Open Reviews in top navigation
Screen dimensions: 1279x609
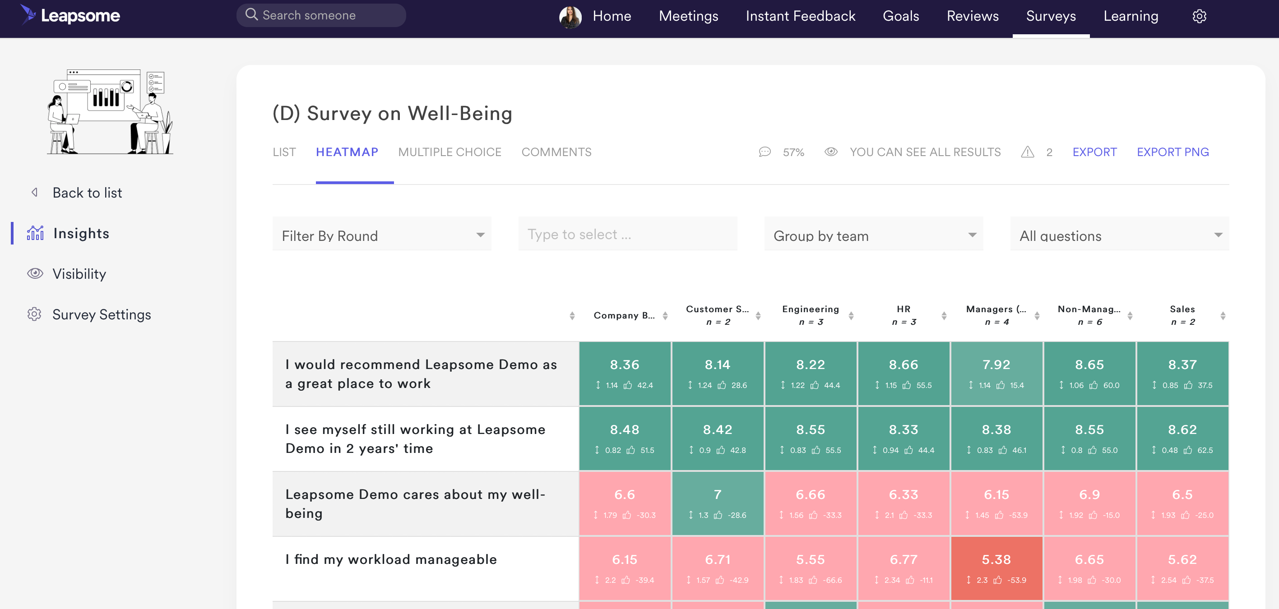pos(972,16)
